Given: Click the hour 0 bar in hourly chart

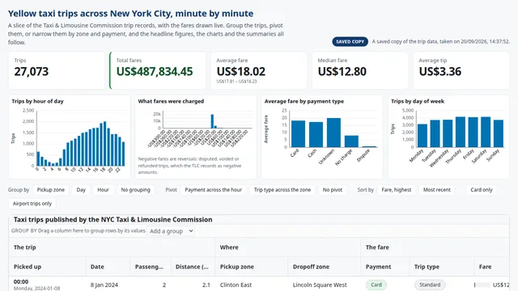Looking at the screenshot, I should click(x=38, y=158).
